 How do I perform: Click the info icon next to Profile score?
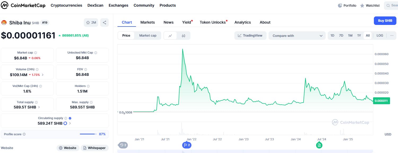24,134
